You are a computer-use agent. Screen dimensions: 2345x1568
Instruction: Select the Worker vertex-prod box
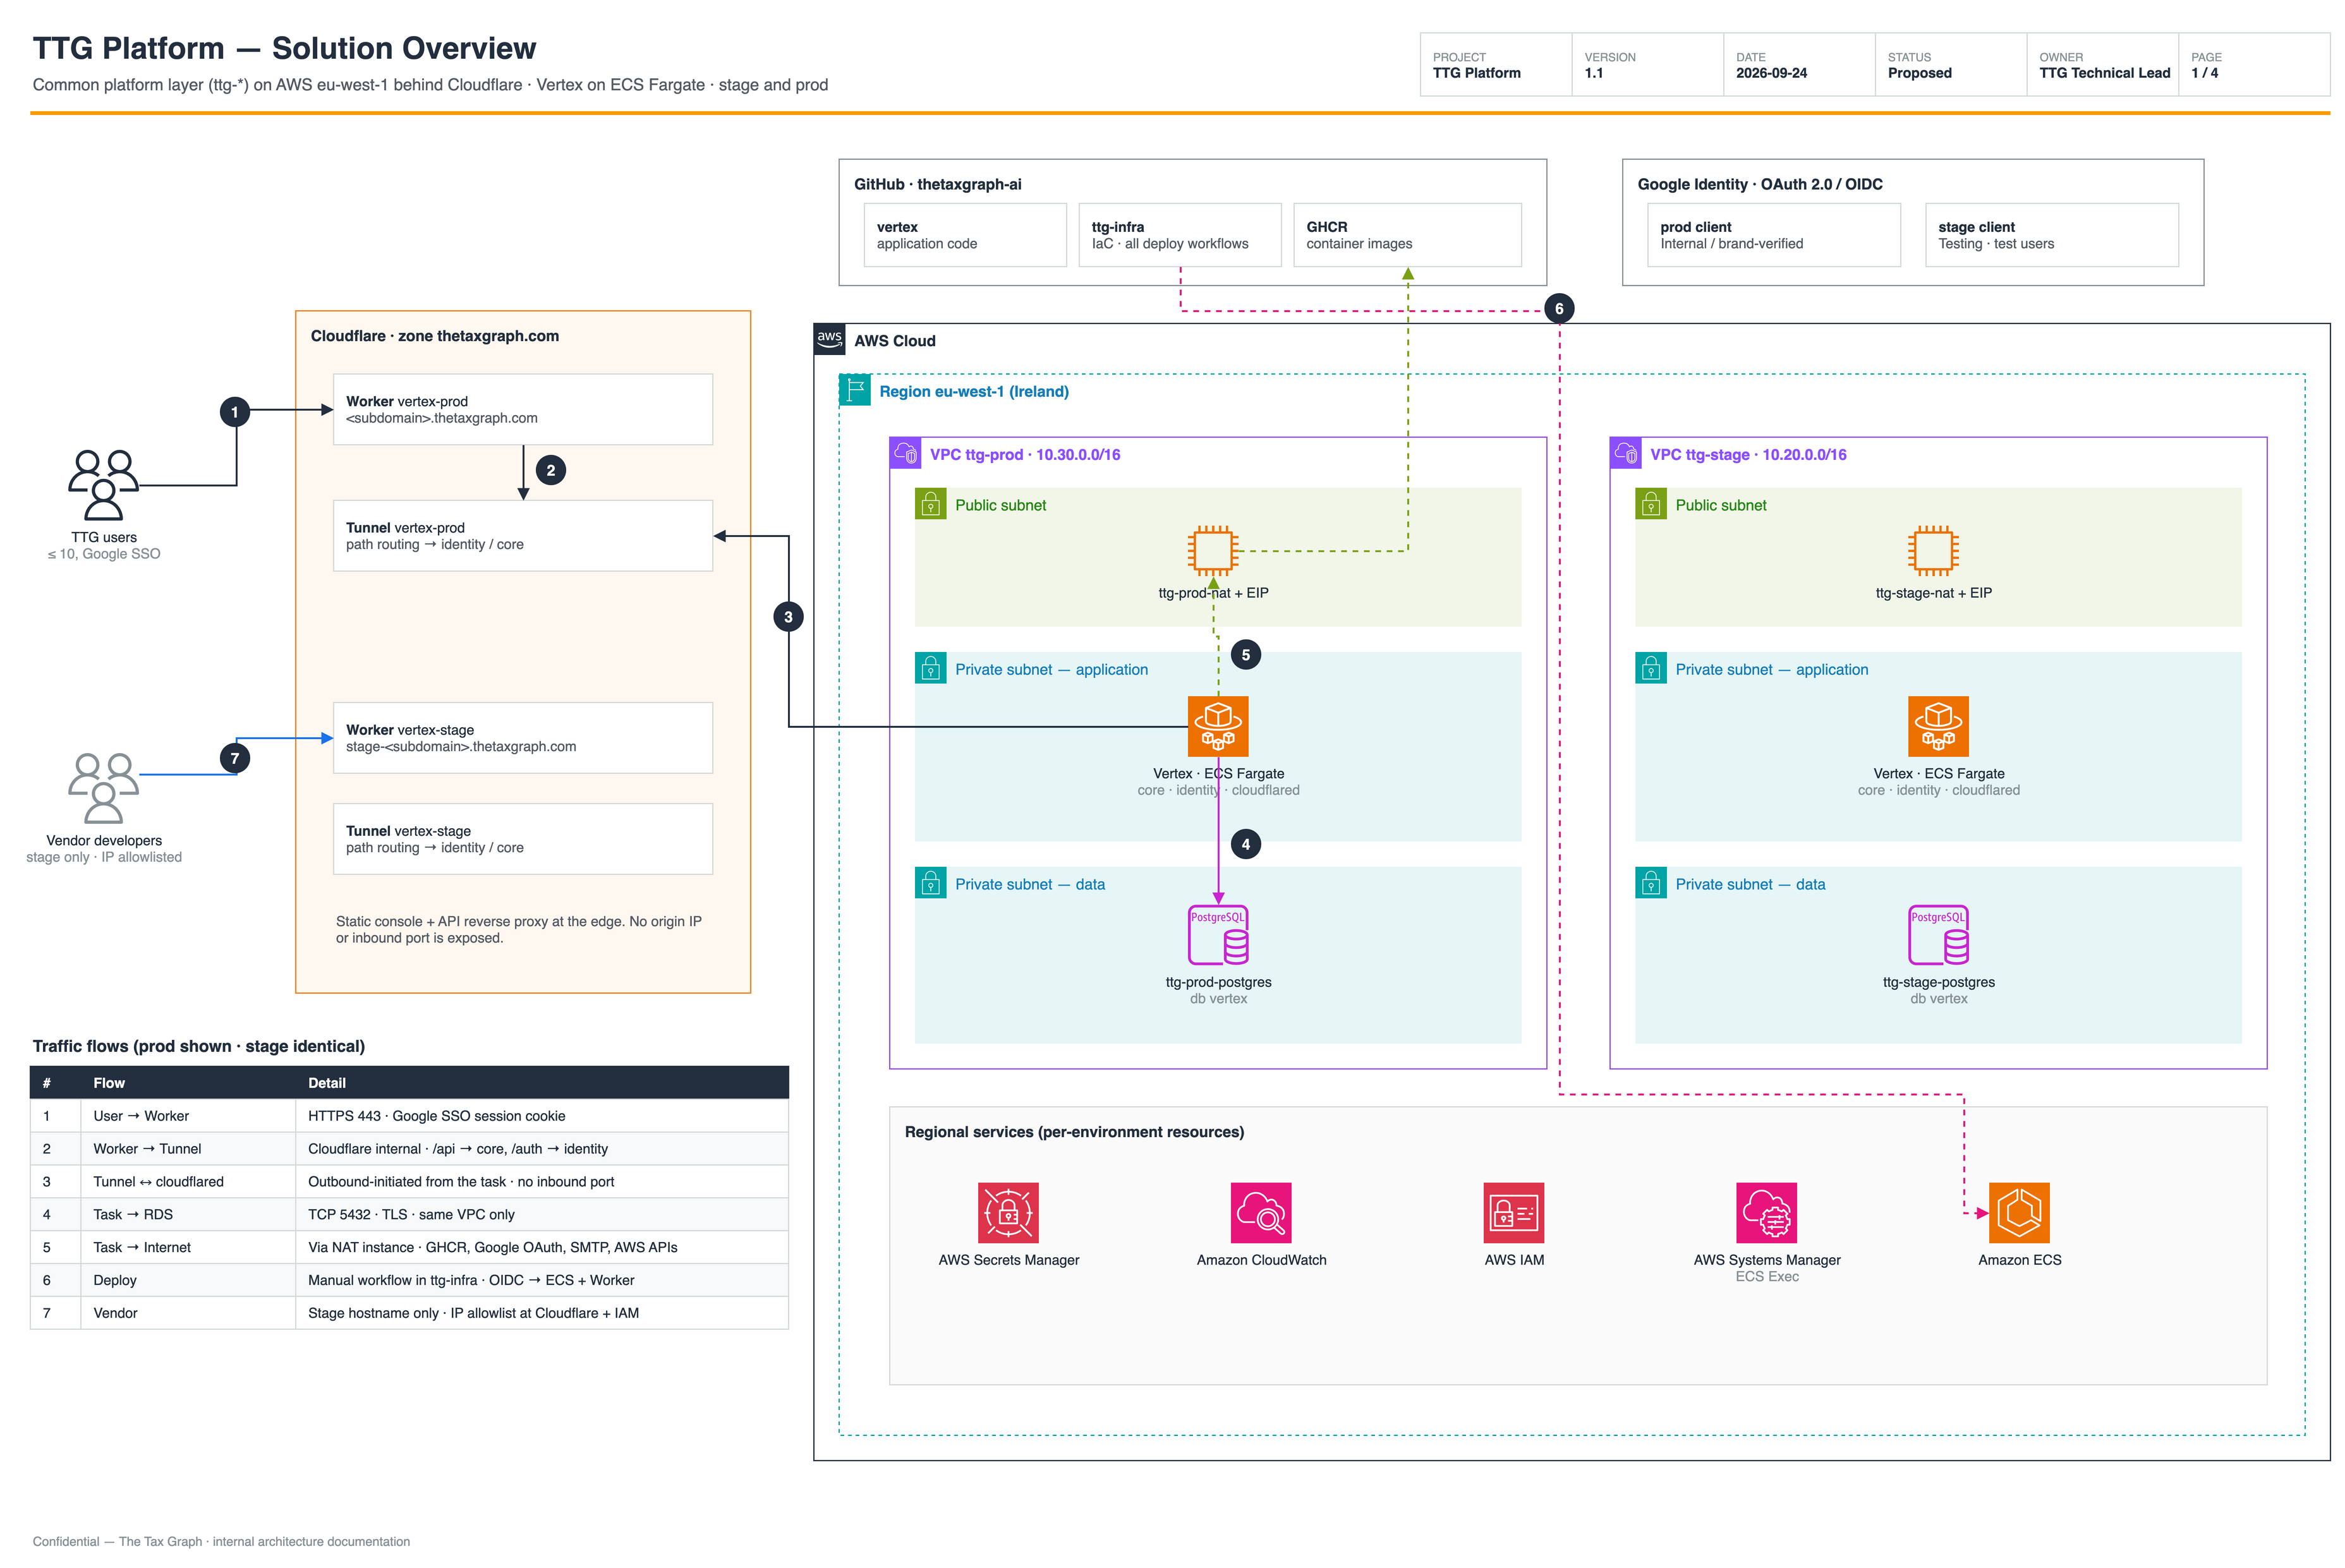pos(523,409)
